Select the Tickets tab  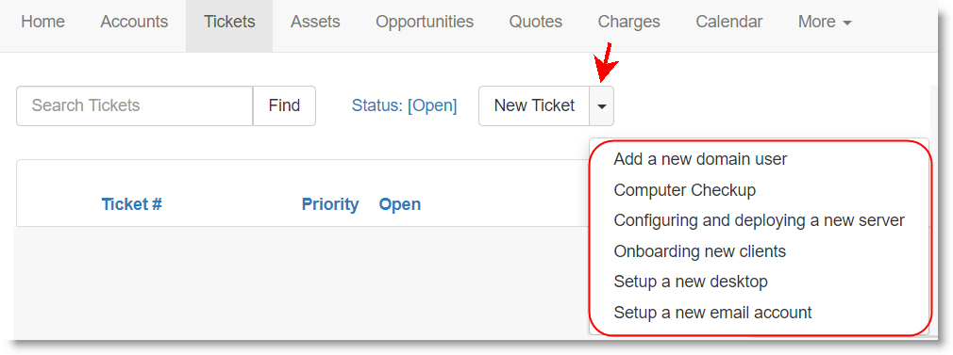coord(229,22)
